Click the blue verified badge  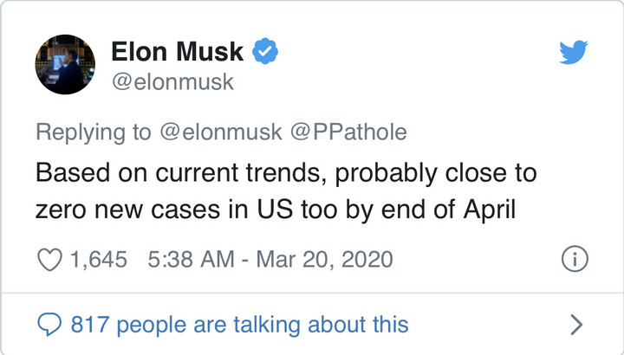coord(264,52)
